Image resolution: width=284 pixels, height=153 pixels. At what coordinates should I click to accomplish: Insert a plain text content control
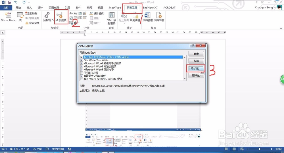click(x=76, y=13)
